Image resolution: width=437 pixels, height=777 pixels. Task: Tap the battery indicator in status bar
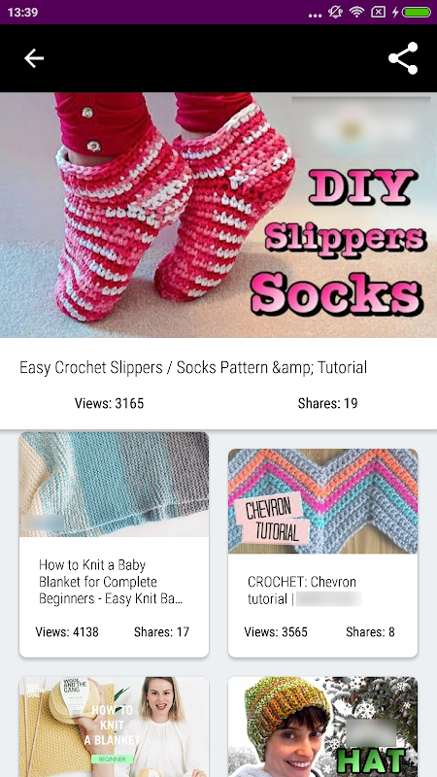click(x=417, y=12)
